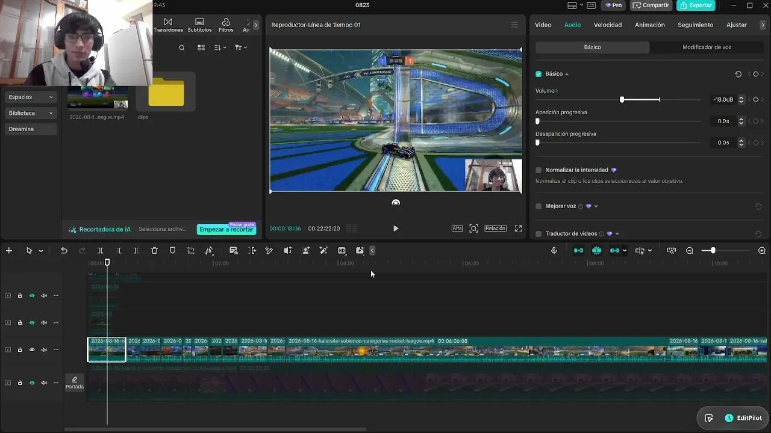Toggle main track magnet in timeline toolbar
The width and height of the screenshot is (771, 433).
578,251
